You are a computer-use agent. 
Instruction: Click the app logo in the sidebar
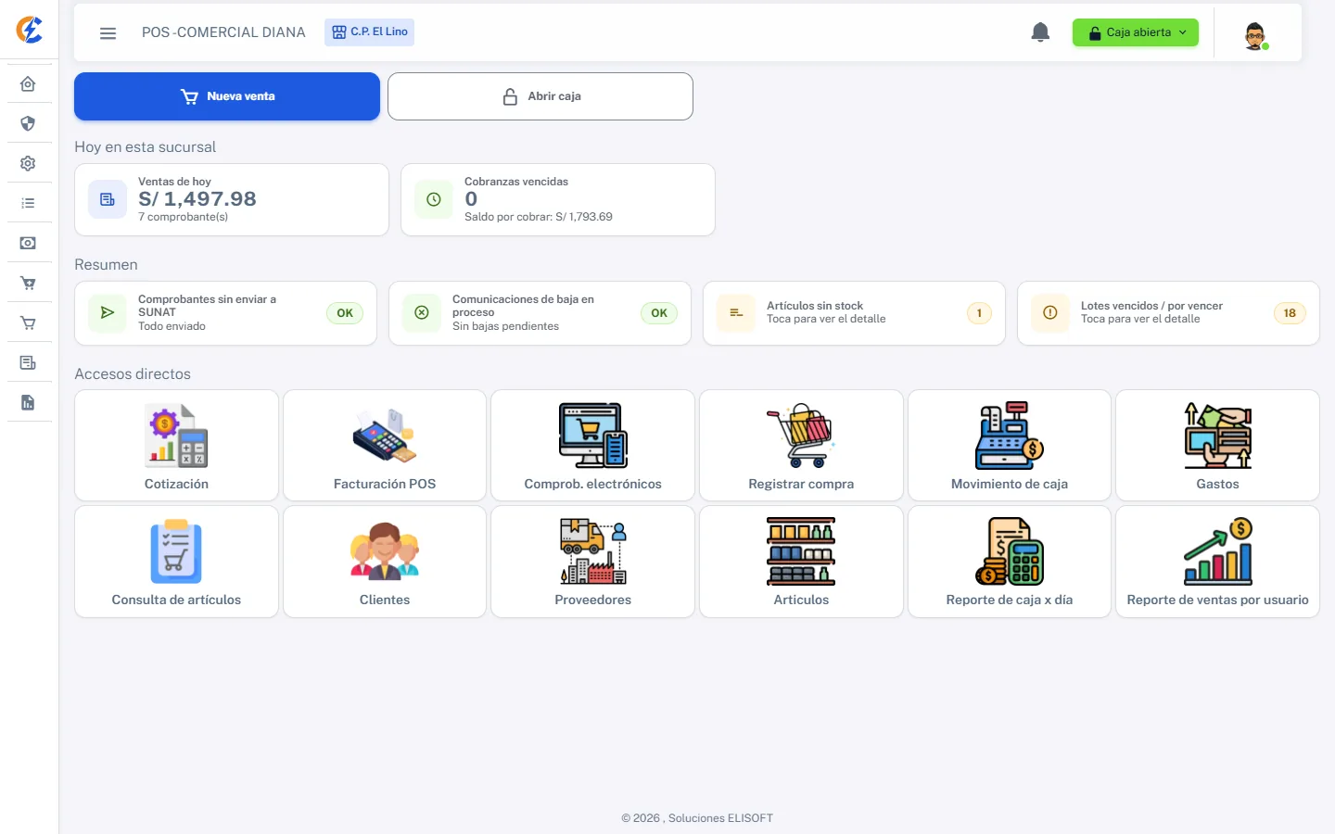pos(29,30)
